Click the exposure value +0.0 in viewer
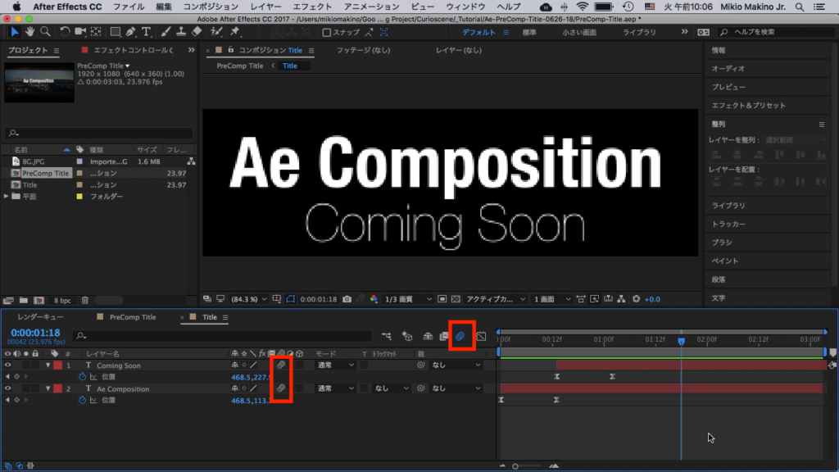The image size is (839, 472). pos(652,299)
